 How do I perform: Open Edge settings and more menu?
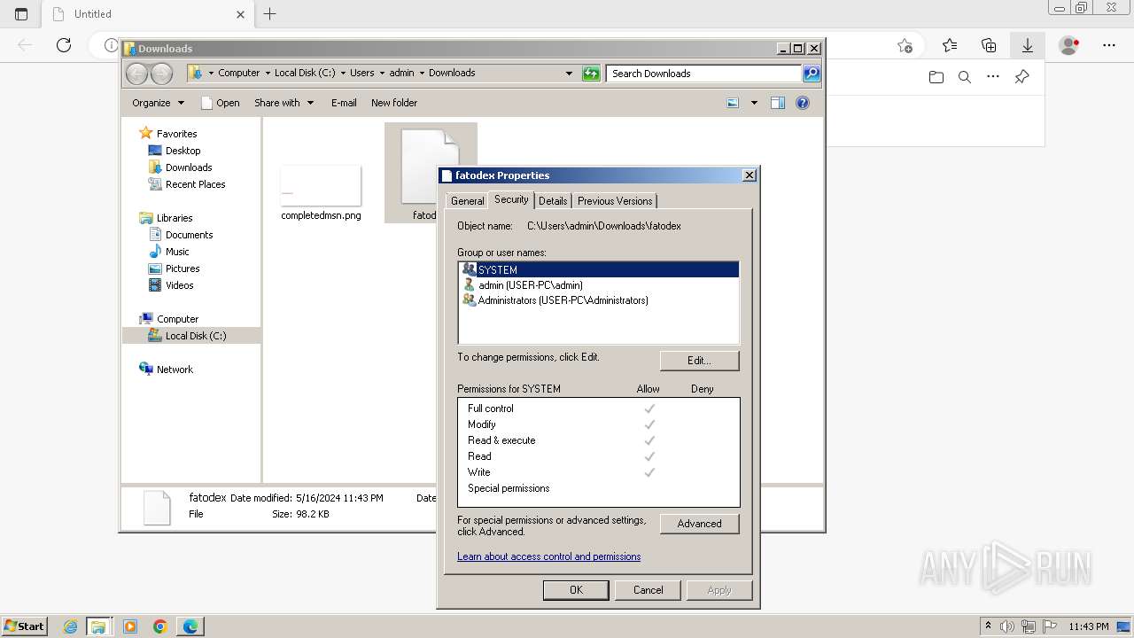1109,45
